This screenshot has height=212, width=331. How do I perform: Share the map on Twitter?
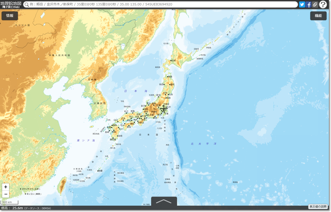click(x=302, y=4)
